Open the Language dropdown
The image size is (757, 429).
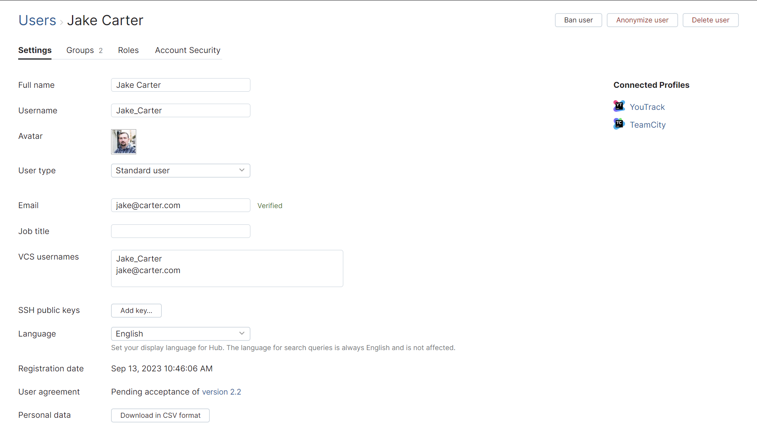click(180, 334)
